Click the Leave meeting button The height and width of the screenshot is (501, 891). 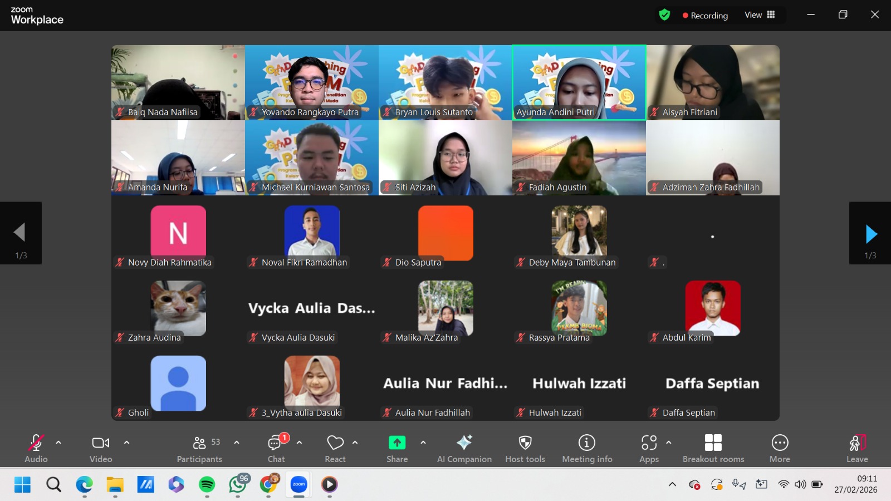click(857, 448)
